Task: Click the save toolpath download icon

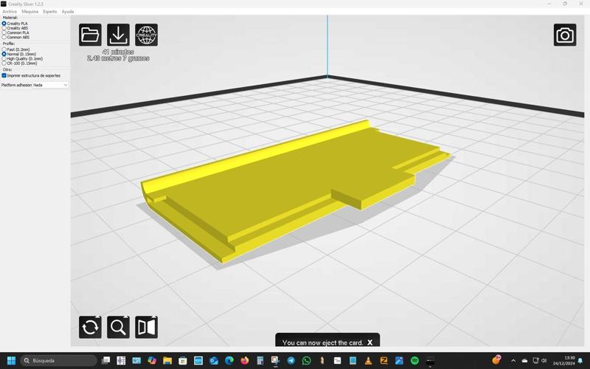Action: pyautogui.click(x=118, y=35)
